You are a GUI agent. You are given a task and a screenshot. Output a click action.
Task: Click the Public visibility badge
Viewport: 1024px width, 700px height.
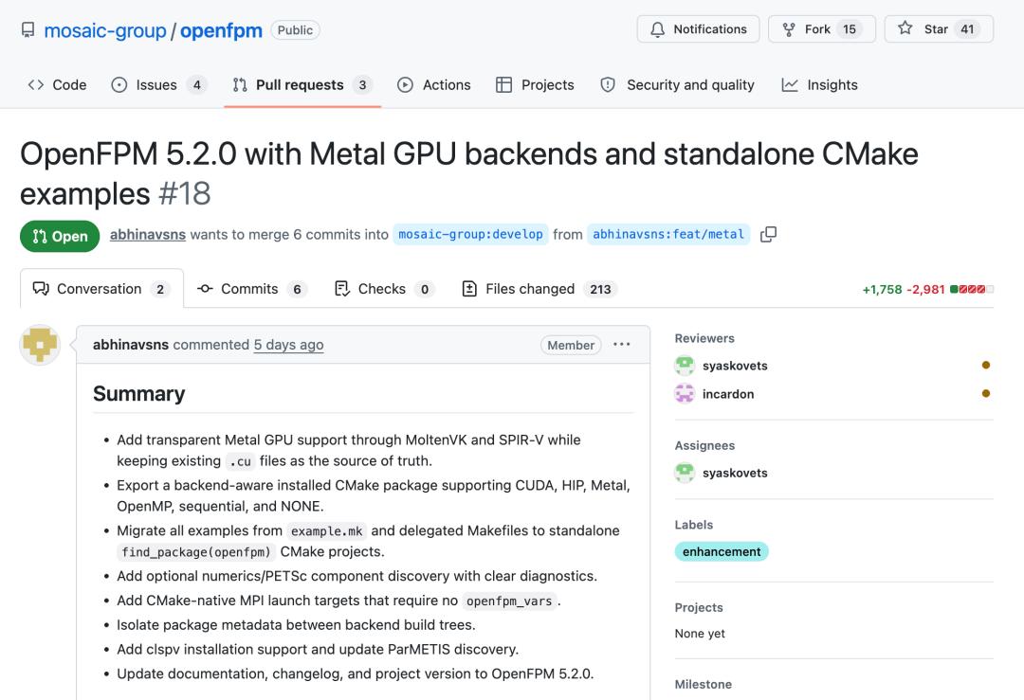coord(295,30)
